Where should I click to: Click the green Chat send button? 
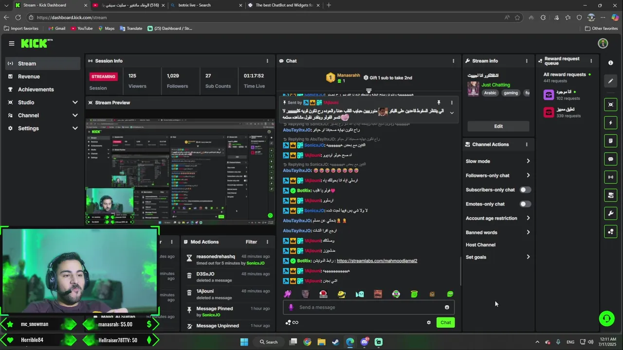point(445,322)
